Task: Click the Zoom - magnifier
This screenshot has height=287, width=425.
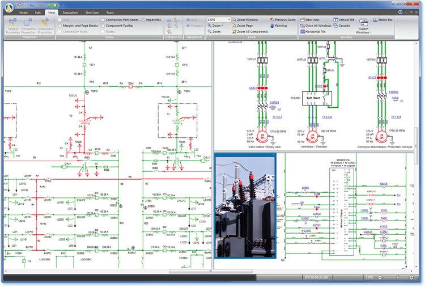Action: pos(215,32)
